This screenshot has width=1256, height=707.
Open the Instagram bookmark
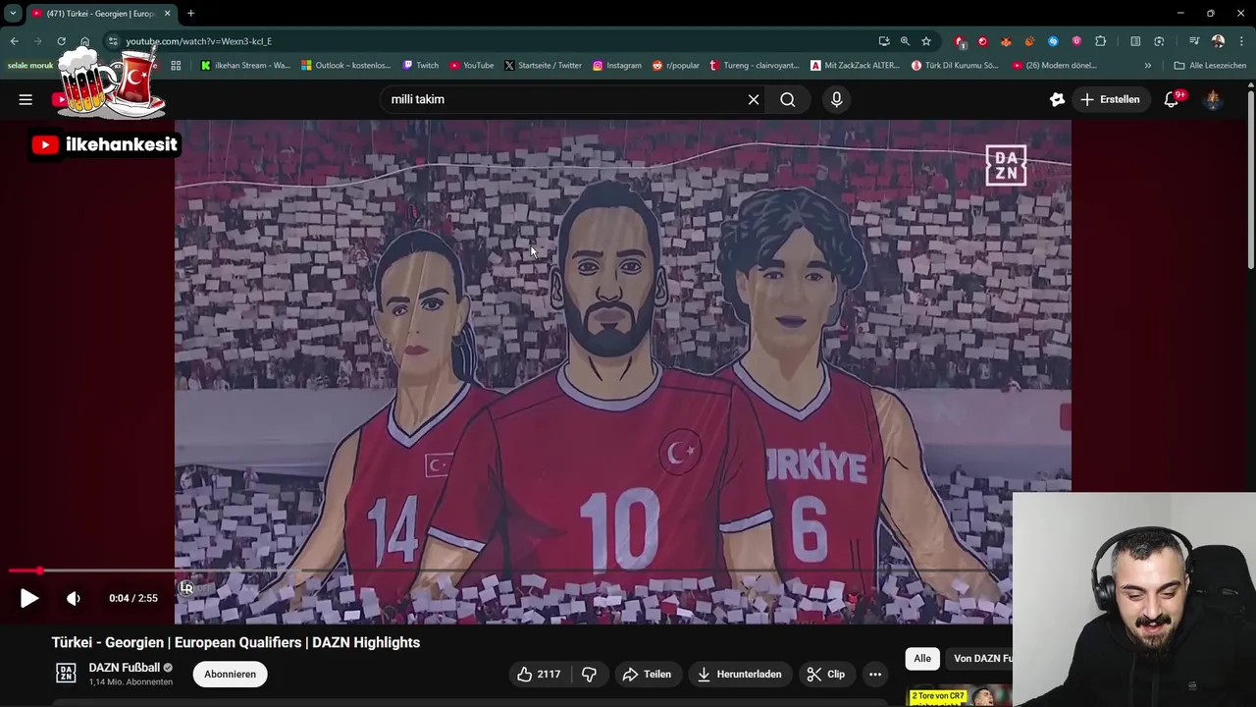pyautogui.click(x=616, y=66)
